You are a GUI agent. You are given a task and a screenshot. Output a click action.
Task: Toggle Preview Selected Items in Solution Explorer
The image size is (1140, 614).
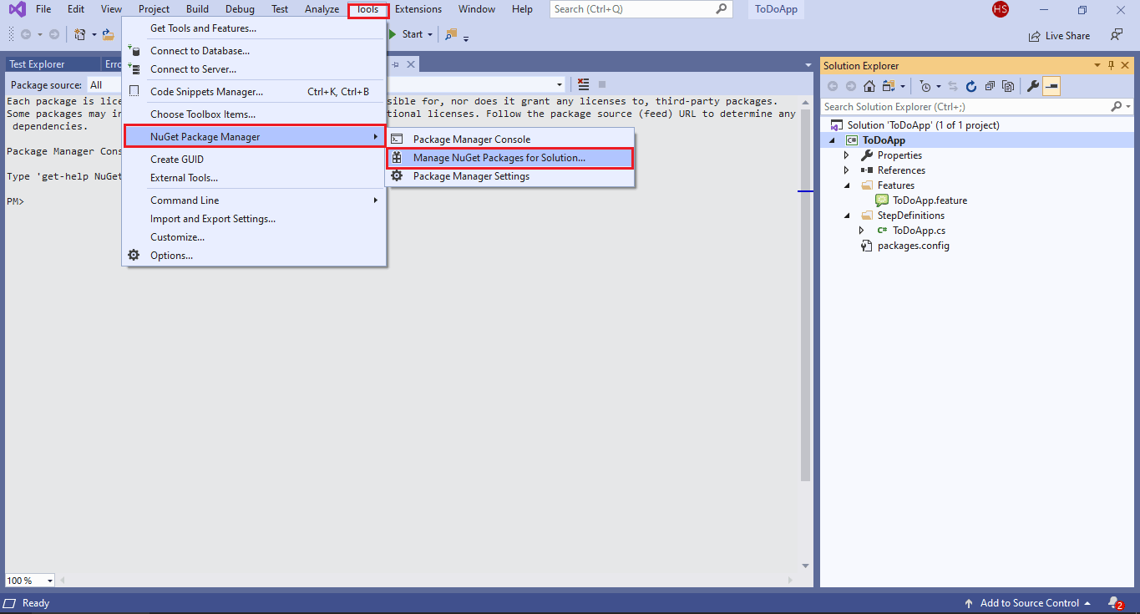(1008, 85)
